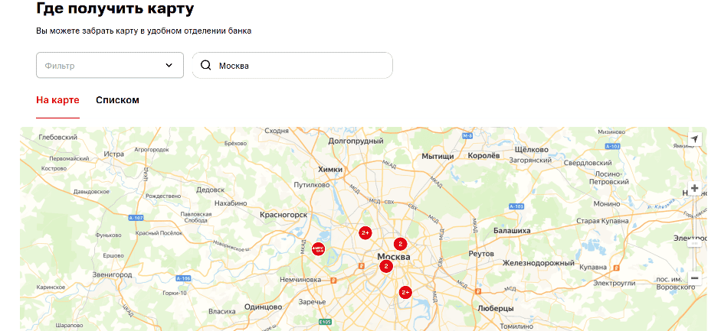Switch to the На карте tab
Screen dimensions: 721x331
(57, 100)
